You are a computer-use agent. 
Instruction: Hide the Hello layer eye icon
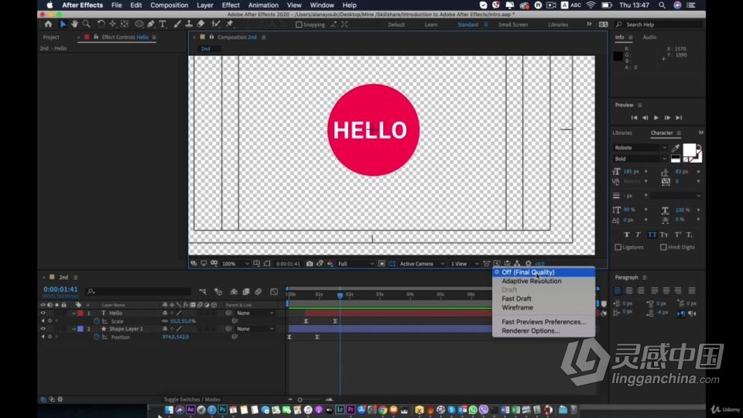pyautogui.click(x=43, y=313)
